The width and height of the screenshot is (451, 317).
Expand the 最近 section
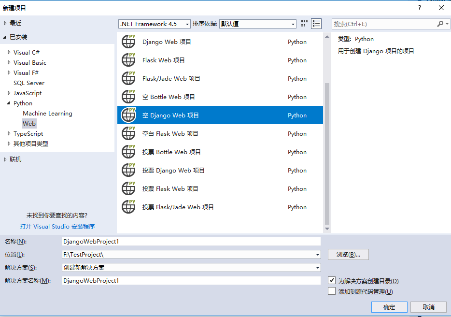pyautogui.click(x=5, y=23)
